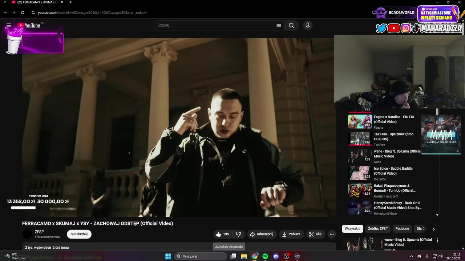This screenshot has width=465, height=261.
Task: Click the main video player to pause
Action: [x=178, y=128]
